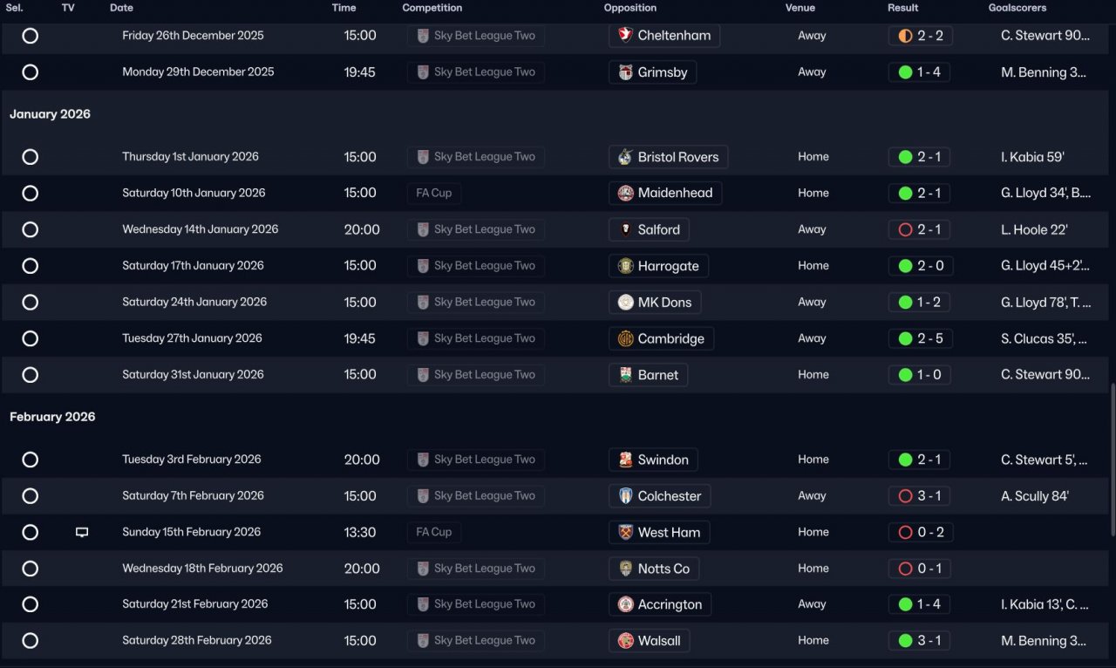The height and width of the screenshot is (668, 1116).
Task: Click the West Ham club badge icon
Action: click(625, 532)
